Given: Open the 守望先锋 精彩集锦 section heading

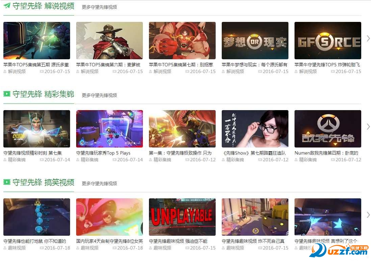Looking at the screenshot, I should 43,94.
